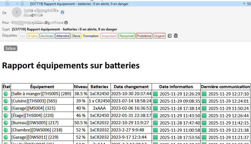Click the copy icon after Urgent tag
251x144 pixels.
click(170, 36)
